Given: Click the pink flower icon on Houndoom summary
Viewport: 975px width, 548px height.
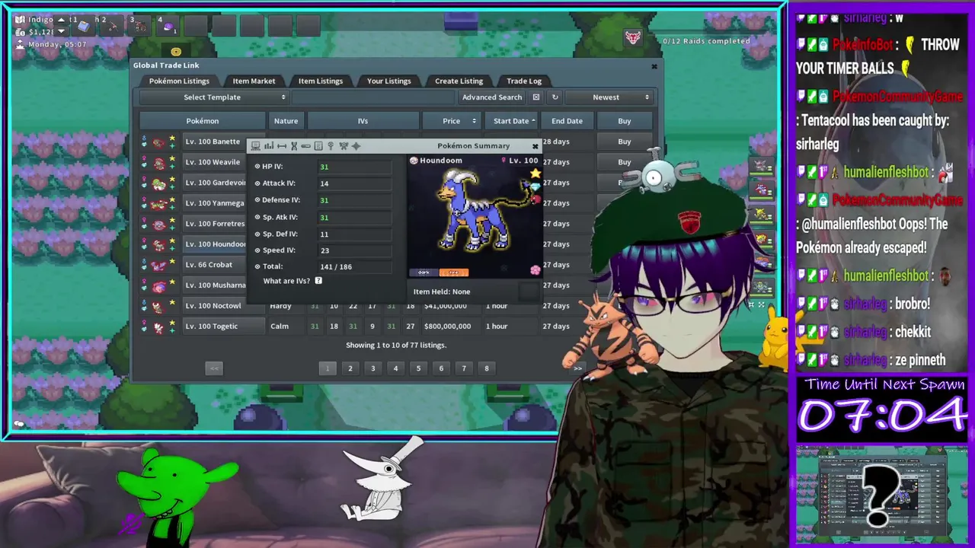Looking at the screenshot, I should [x=535, y=269].
